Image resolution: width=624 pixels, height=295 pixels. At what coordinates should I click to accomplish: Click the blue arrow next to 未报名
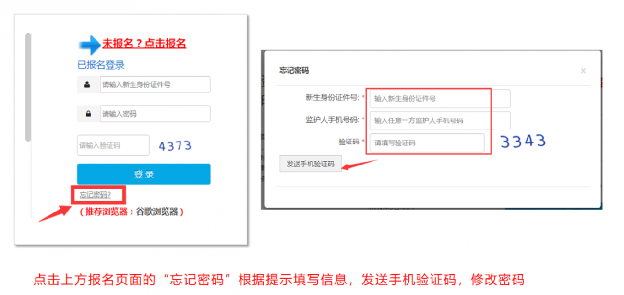[89, 45]
